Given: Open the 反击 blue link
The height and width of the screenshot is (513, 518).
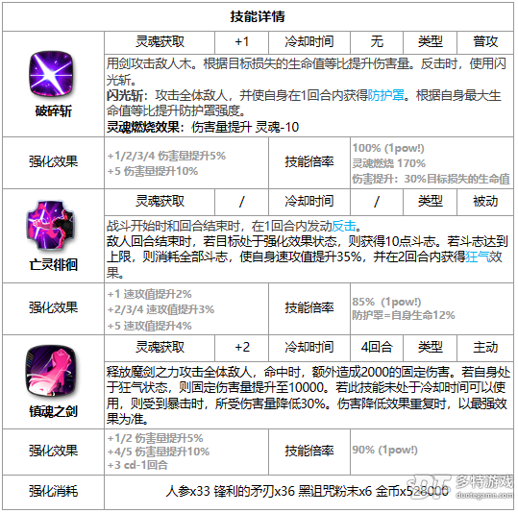Looking at the screenshot, I should point(344,226).
